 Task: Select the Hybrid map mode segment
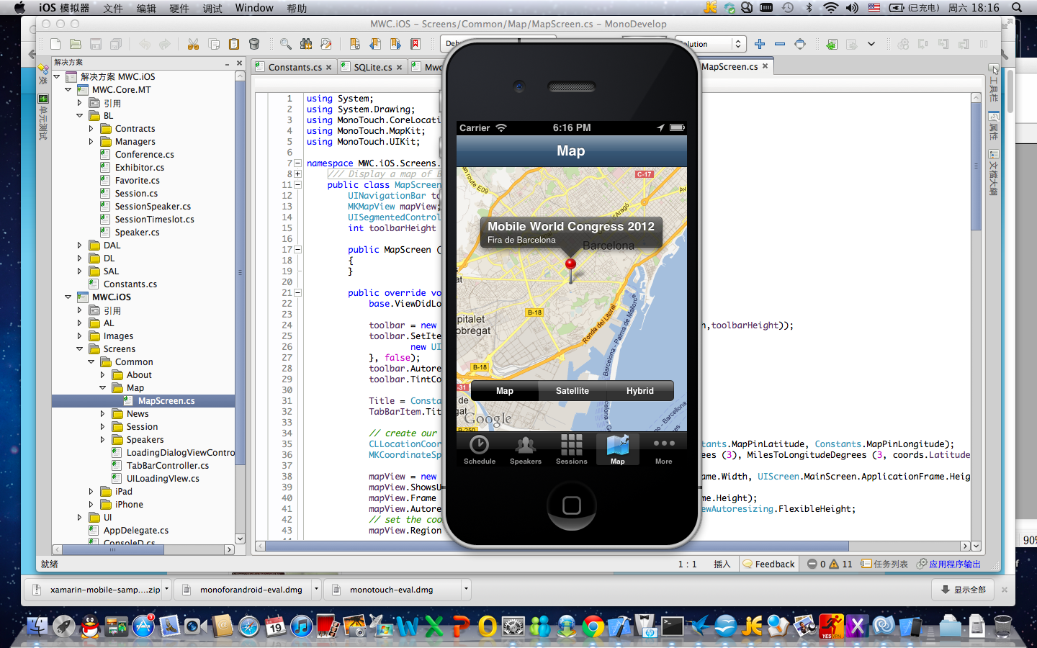click(639, 391)
